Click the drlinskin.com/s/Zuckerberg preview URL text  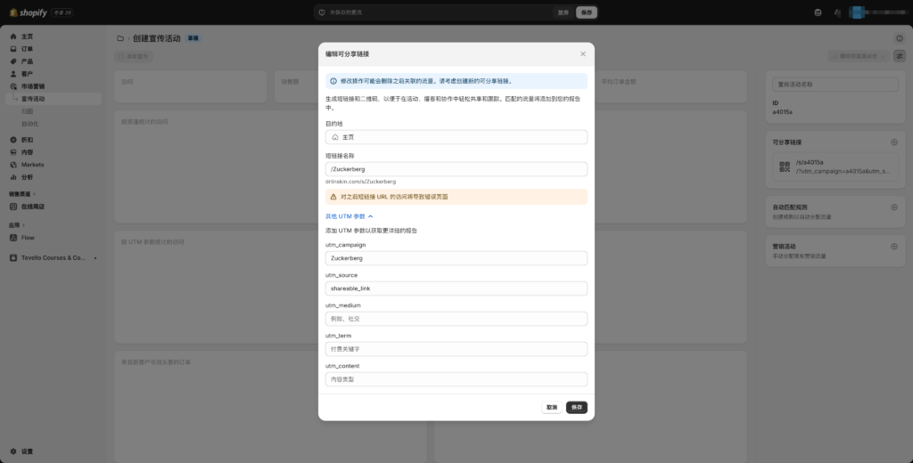pyautogui.click(x=360, y=182)
